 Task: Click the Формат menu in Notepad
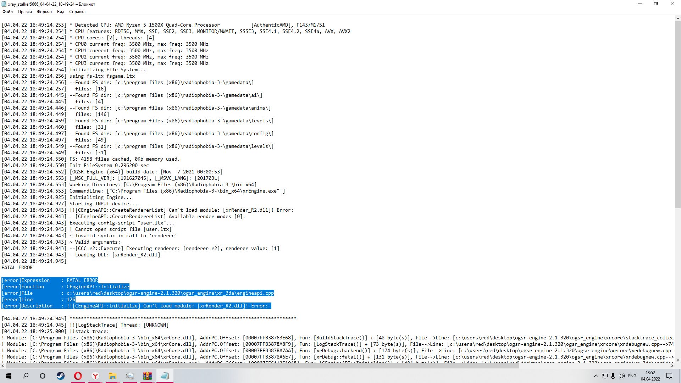click(44, 11)
